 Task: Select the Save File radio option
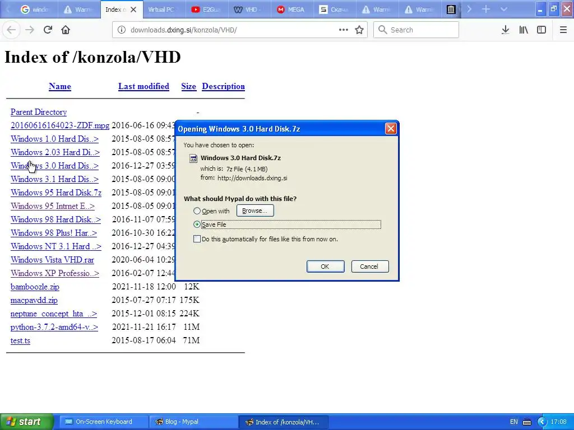coord(197,225)
